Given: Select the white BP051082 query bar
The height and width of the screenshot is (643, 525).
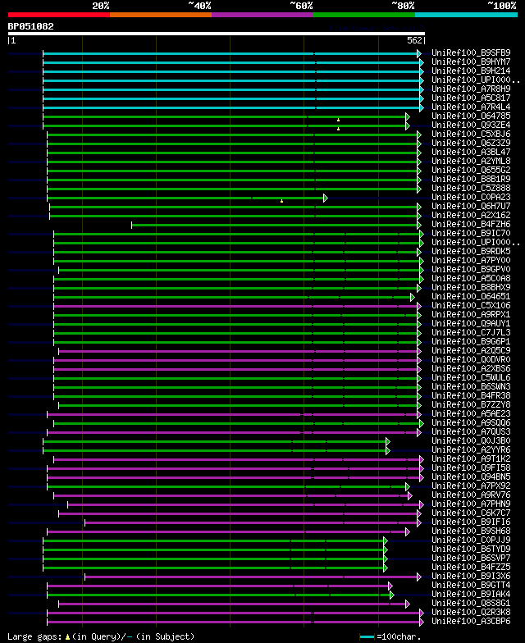Looking at the screenshot, I should point(217,34).
